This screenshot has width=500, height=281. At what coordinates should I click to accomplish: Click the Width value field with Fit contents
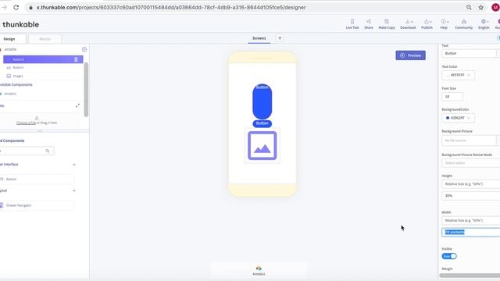471,233
